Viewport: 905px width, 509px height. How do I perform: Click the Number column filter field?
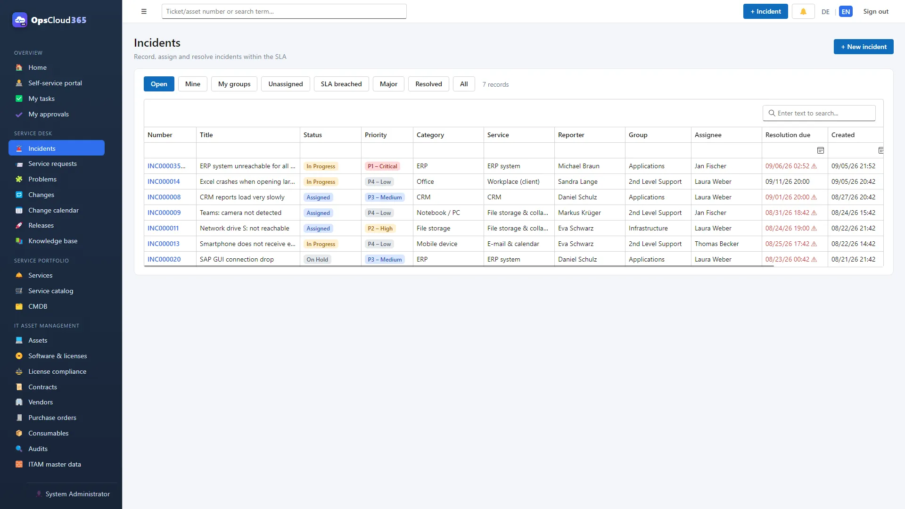point(170,150)
